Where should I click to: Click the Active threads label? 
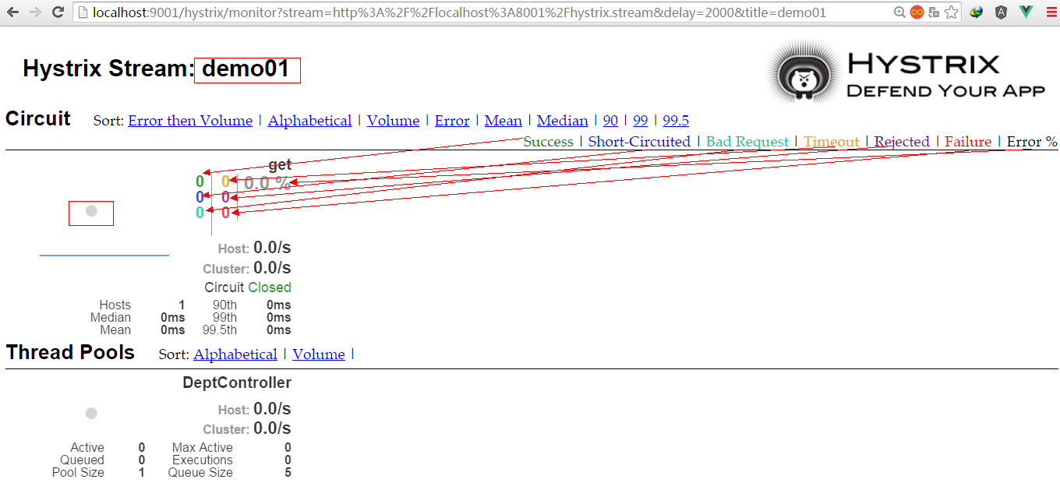(x=87, y=448)
